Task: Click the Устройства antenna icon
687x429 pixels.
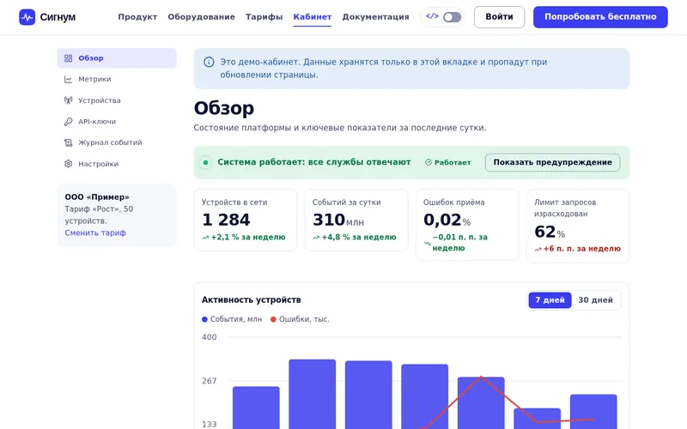Action: coord(69,100)
